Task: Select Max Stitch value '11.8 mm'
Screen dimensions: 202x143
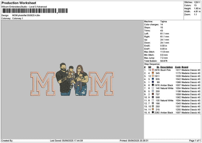Action: pyautogui.click(x=165, y=52)
